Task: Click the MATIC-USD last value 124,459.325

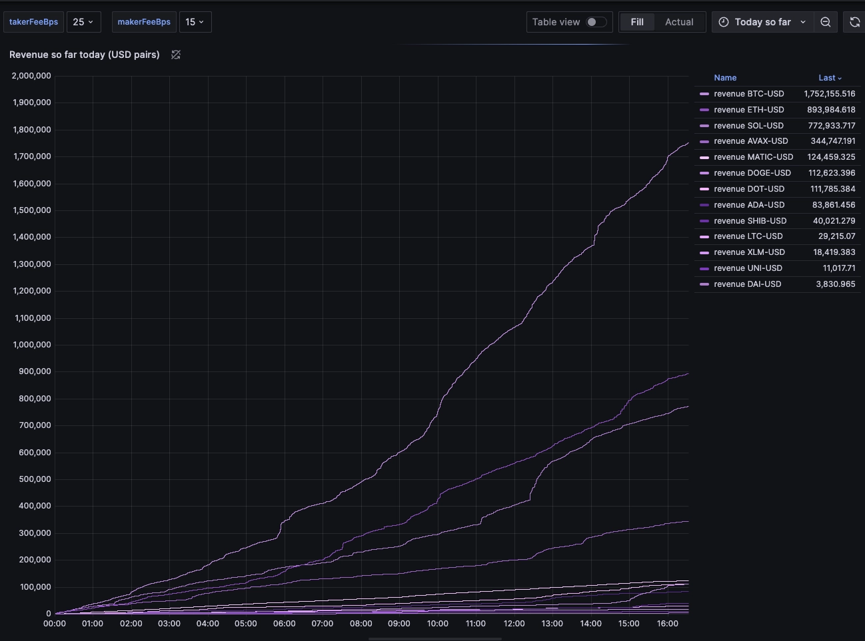Action: click(831, 157)
